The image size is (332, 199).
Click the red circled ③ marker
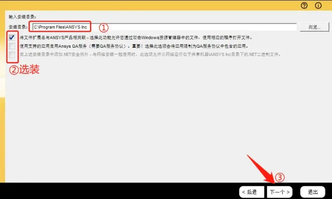point(280,177)
